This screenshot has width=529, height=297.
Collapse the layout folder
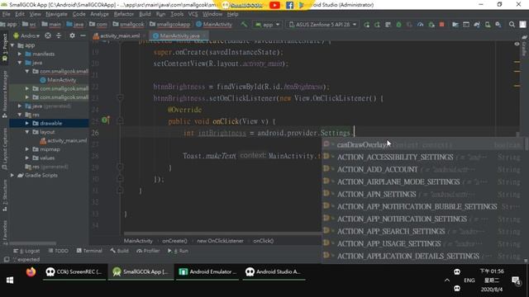point(27,132)
